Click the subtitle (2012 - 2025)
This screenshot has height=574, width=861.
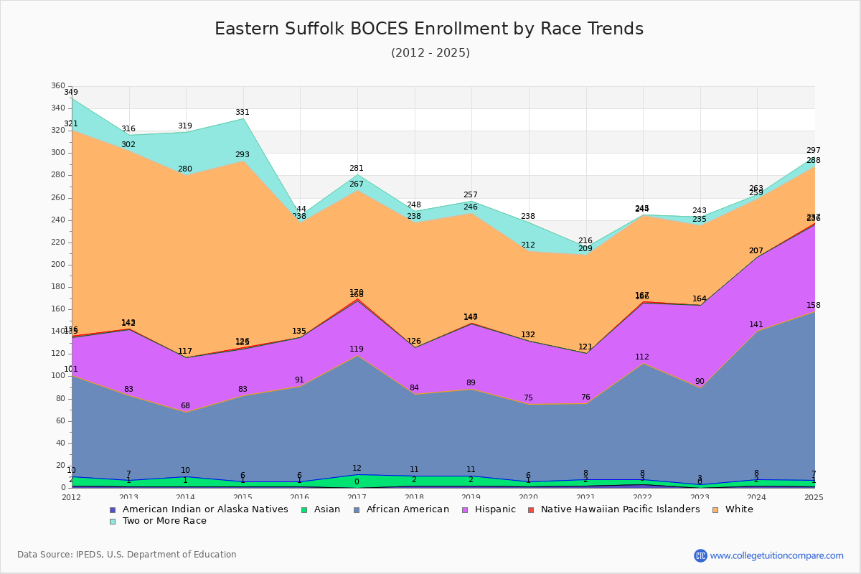click(x=430, y=53)
